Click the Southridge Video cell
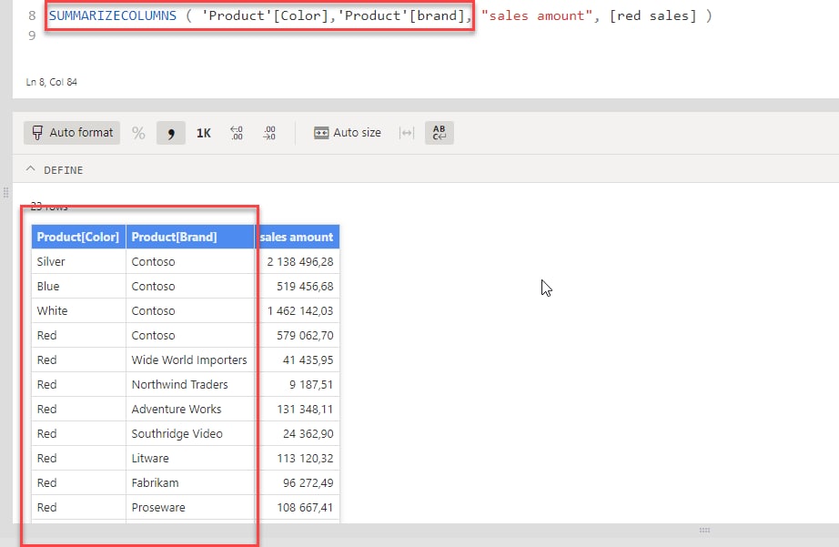The image size is (839, 547). point(190,434)
